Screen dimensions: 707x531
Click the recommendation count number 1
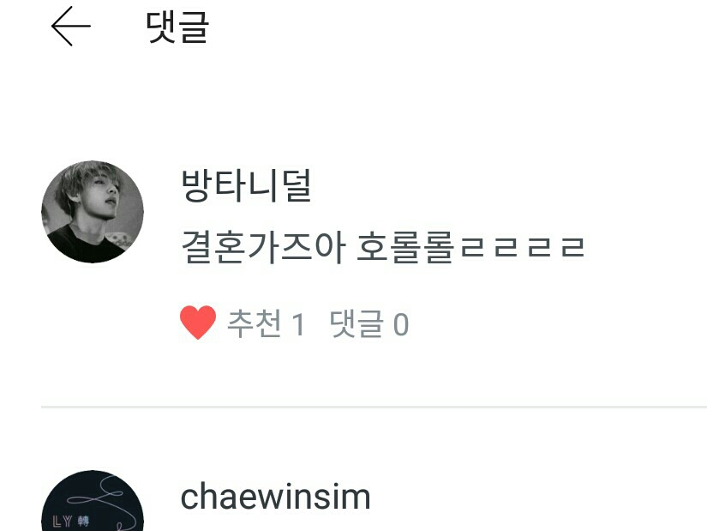tap(298, 324)
